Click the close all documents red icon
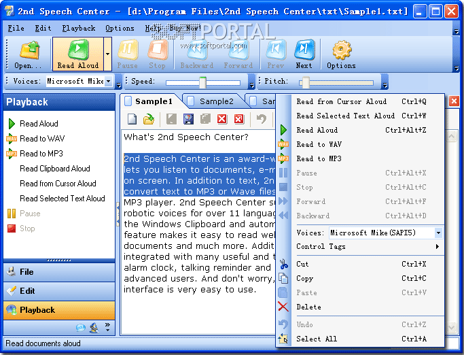Image resolution: width=464 pixels, height=355 pixels. point(239,119)
